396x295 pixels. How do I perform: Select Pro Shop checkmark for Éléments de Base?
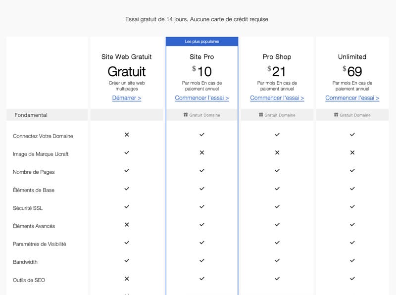[x=277, y=190]
